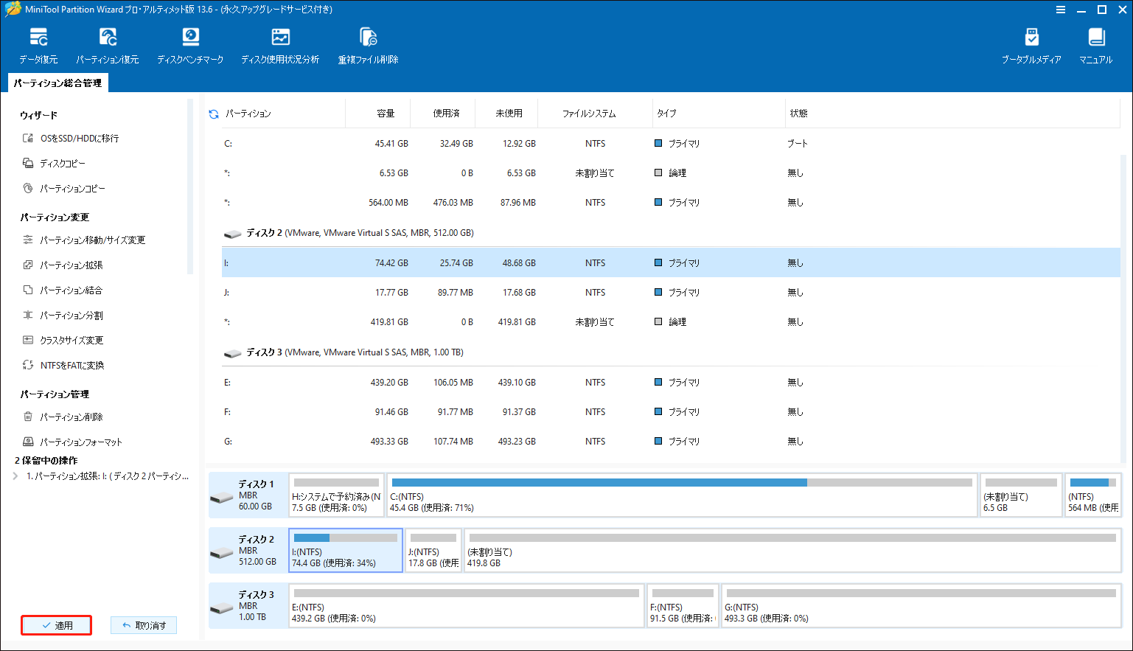Choose パーティションフォーマット in sidebar
This screenshot has height=651, width=1133.
click(72, 442)
